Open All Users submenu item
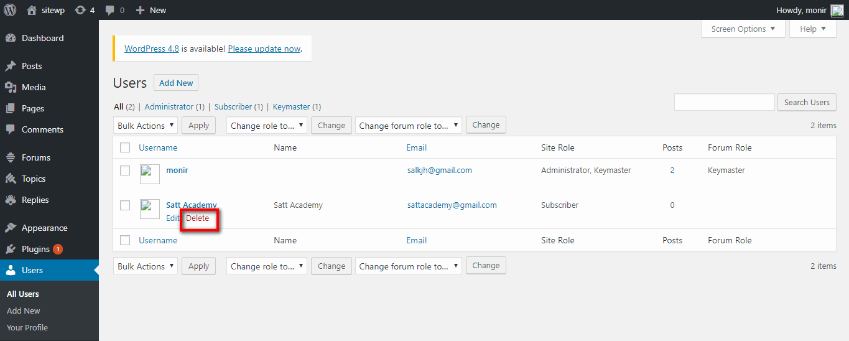849x341 pixels. tap(23, 294)
